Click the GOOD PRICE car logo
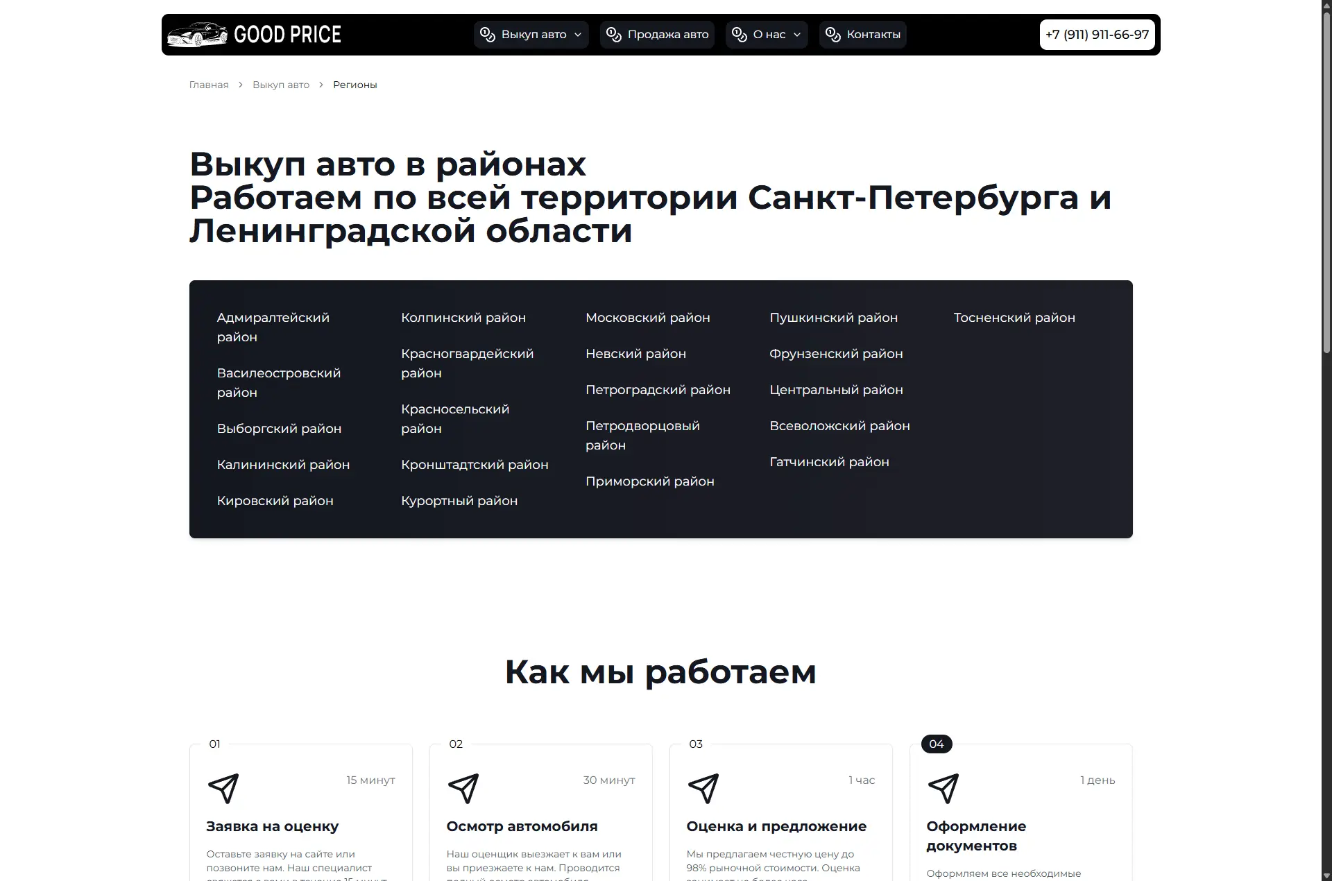The width and height of the screenshot is (1332, 881). tap(197, 34)
